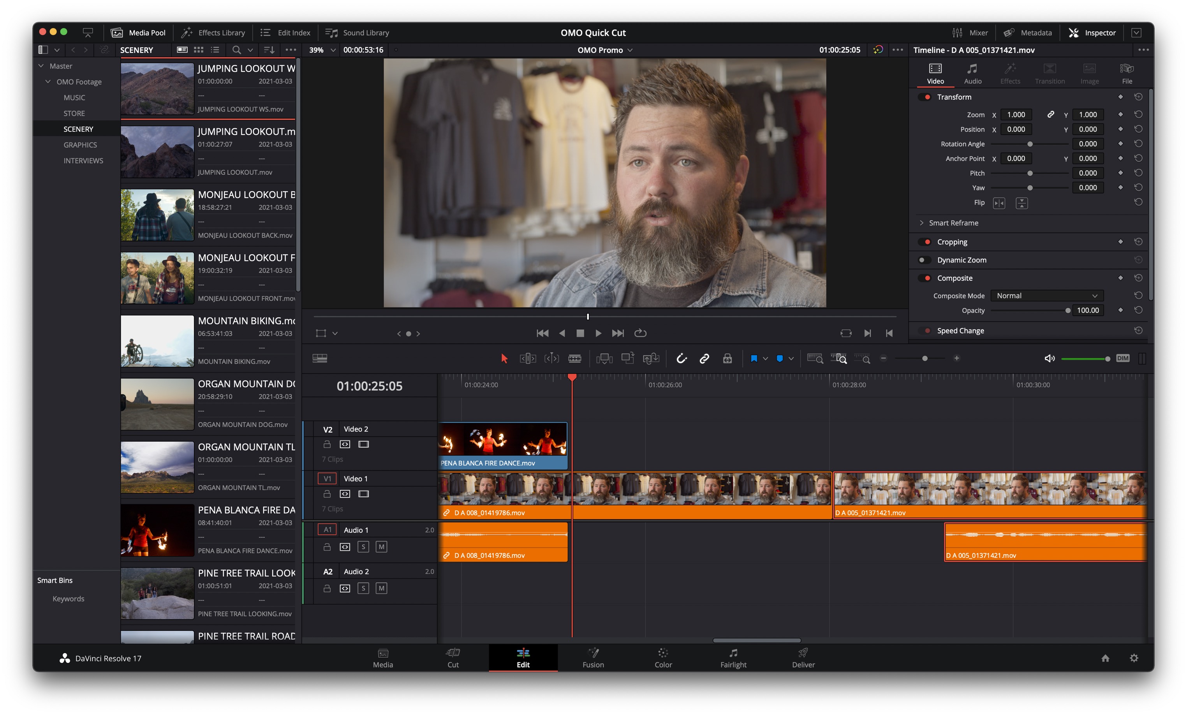
Task: Open the Marker color dropdown arrow
Action: click(x=791, y=358)
